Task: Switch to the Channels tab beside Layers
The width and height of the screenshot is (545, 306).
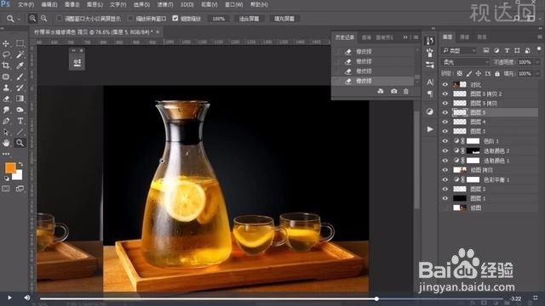Action: click(465, 37)
